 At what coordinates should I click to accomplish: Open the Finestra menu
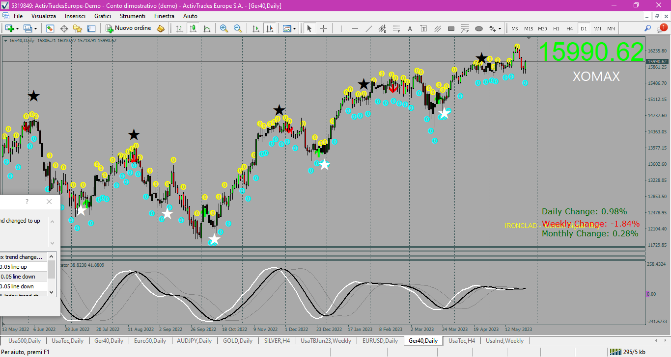pos(164,16)
